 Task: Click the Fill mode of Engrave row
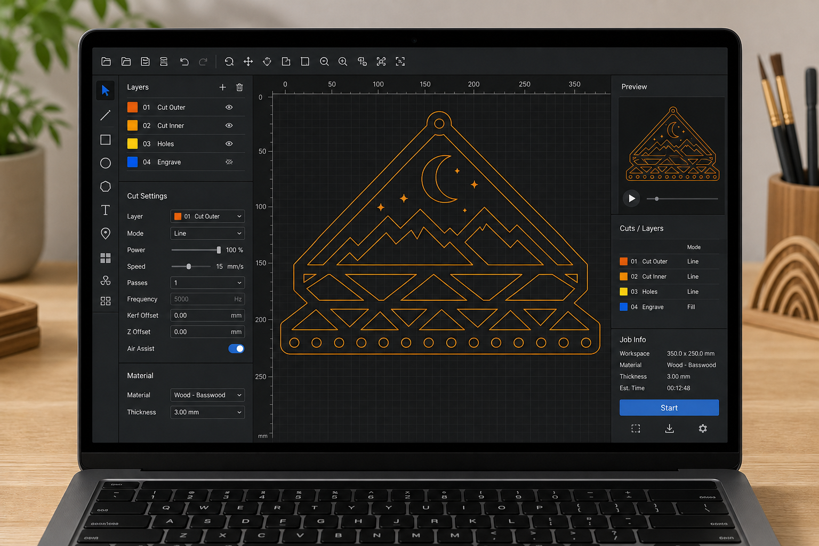pos(691,307)
